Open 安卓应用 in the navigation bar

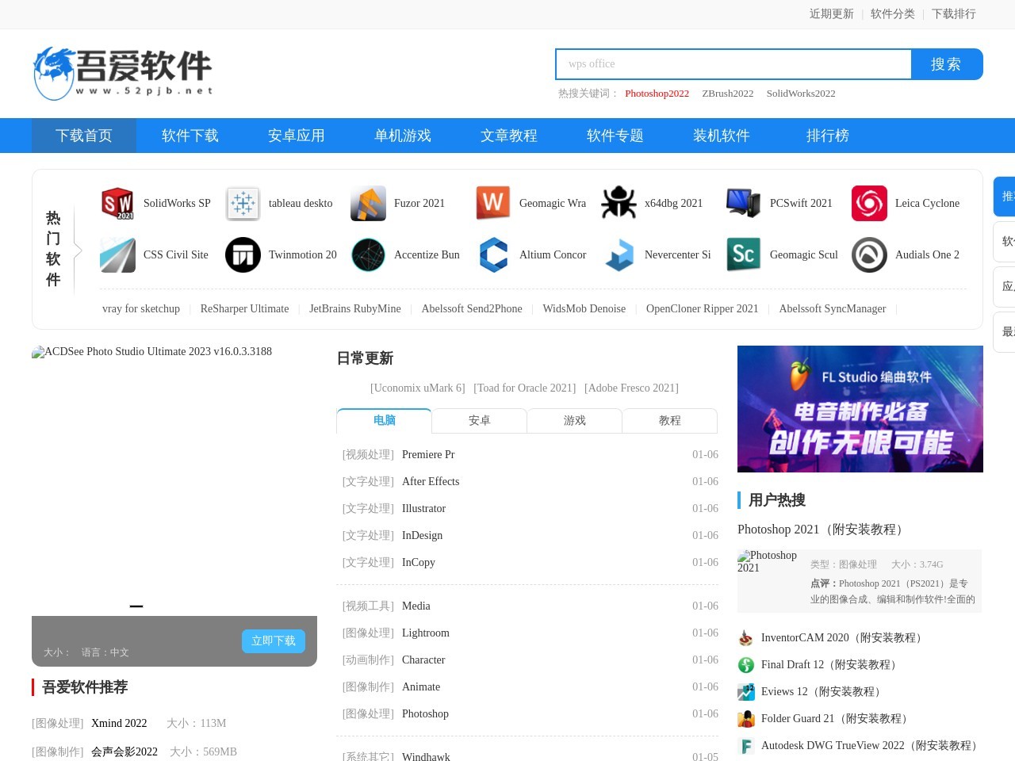click(297, 136)
